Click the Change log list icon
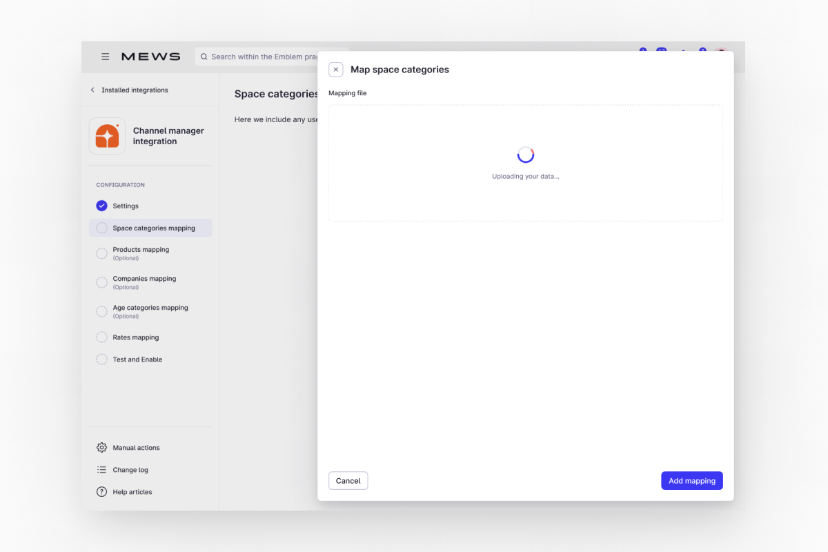 click(x=101, y=470)
